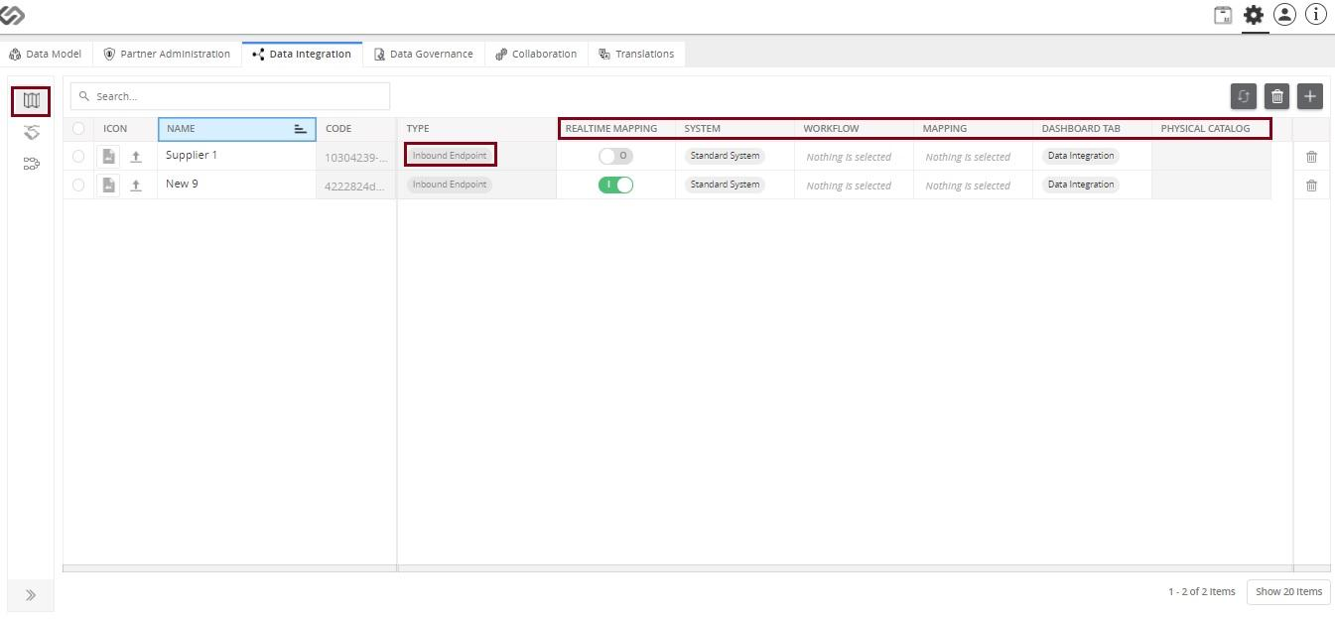Click the document icon for Supplier 1
The image size is (1335, 620).
pos(109,157)
